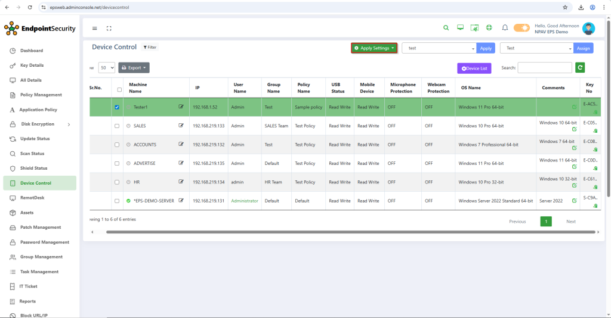Uncheck the Tester1 row checkbox
611x318 pixels.
point(117,107)
